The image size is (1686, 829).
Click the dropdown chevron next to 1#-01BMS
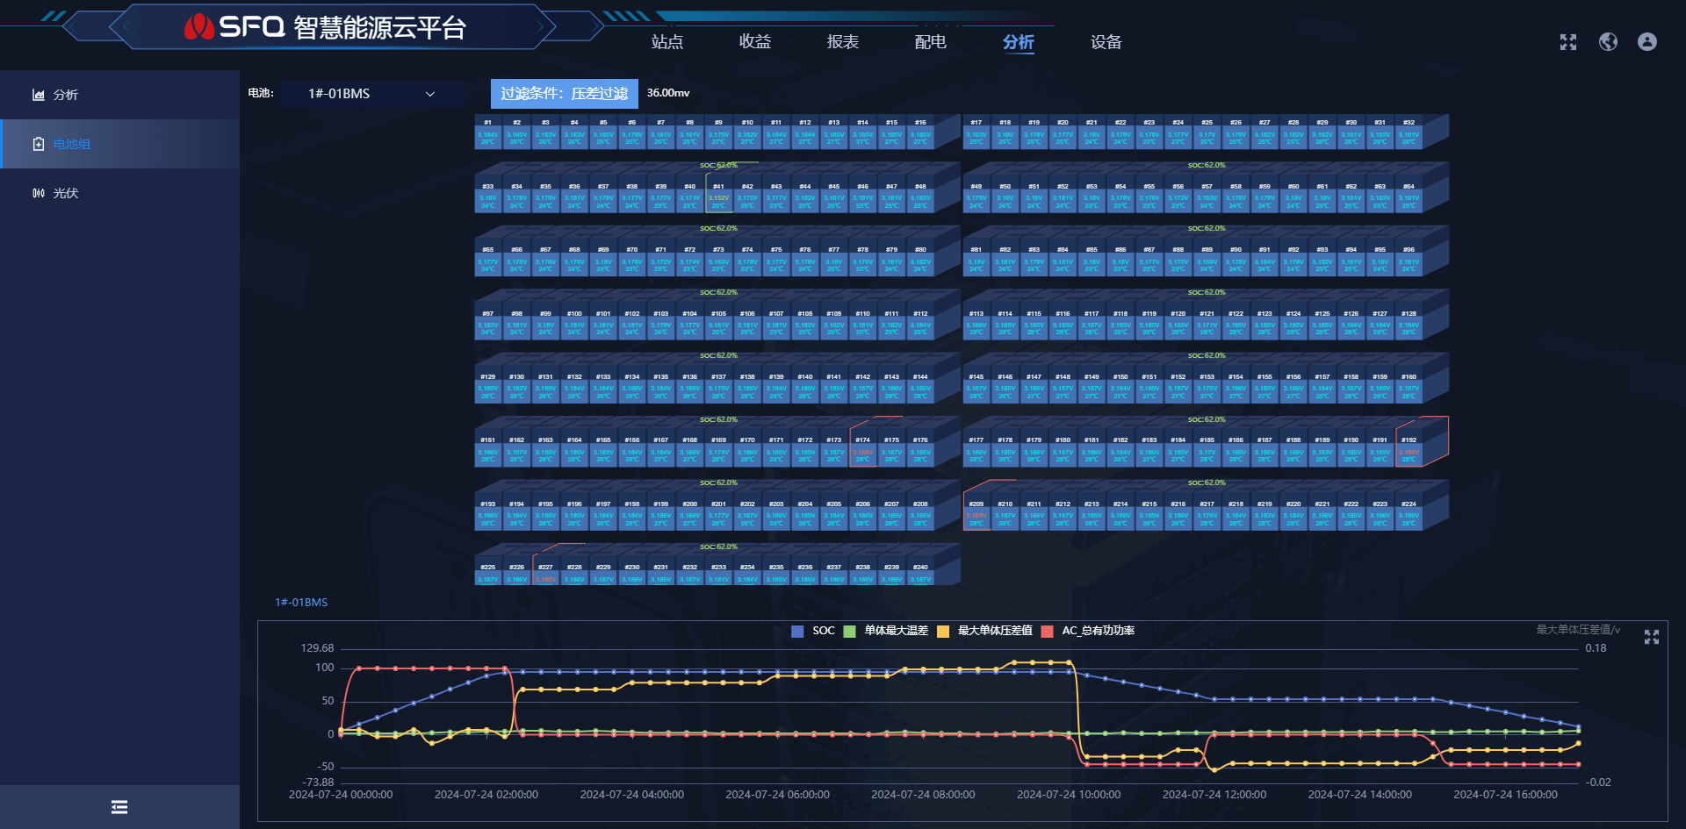[x=430, y=94]
